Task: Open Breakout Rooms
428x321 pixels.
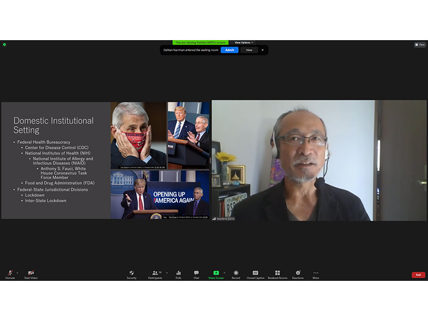Action: pos(277,273)
